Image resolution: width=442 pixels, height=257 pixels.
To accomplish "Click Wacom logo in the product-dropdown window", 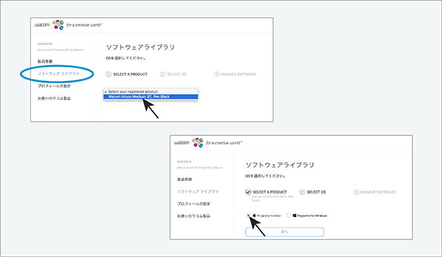I will click(x=49, y=25).
